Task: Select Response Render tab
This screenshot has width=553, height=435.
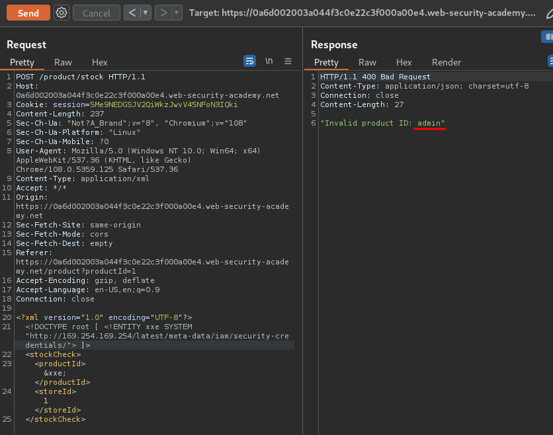Action: pyautogui.click(x=447, y=62)
